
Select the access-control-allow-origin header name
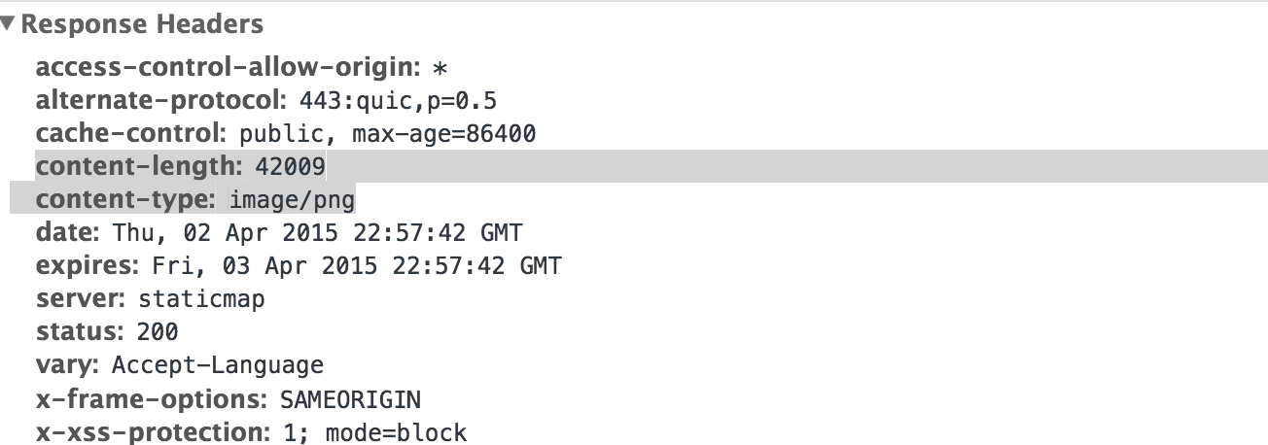228,69
